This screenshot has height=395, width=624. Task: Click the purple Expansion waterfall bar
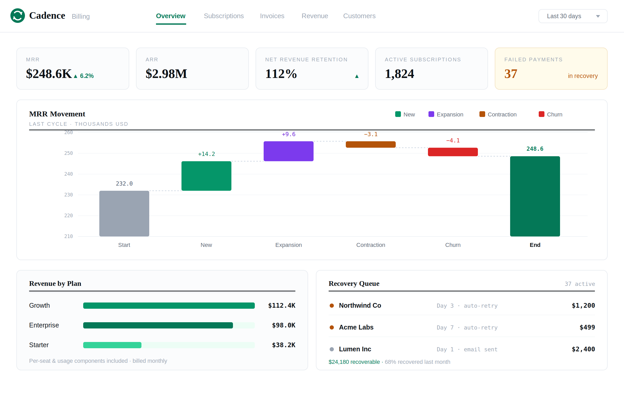click(289, 151)
